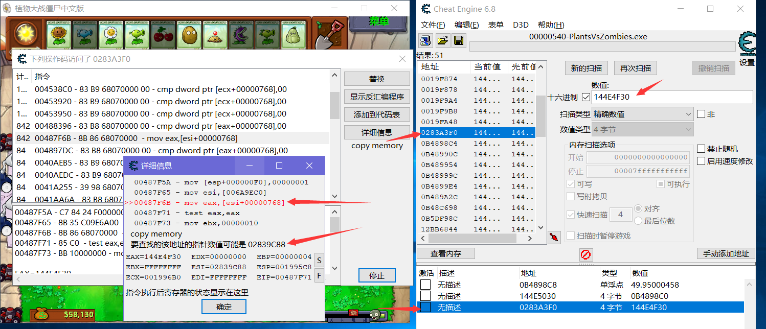Click the 确定 button in details dialog
The image size is (766, 329).
224,307
